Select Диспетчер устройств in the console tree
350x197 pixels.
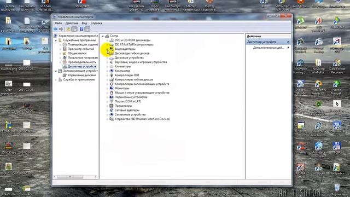click(x=81, y=66)
